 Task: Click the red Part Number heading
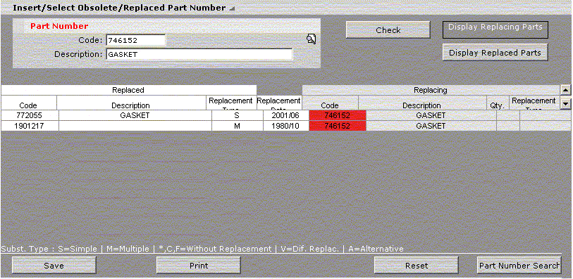click(59, 26)
